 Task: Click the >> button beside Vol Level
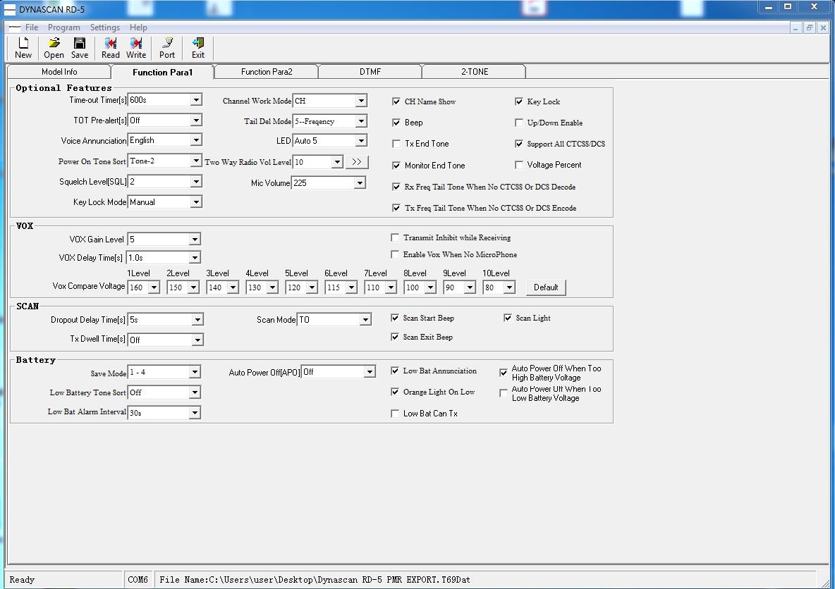point(357,162)
